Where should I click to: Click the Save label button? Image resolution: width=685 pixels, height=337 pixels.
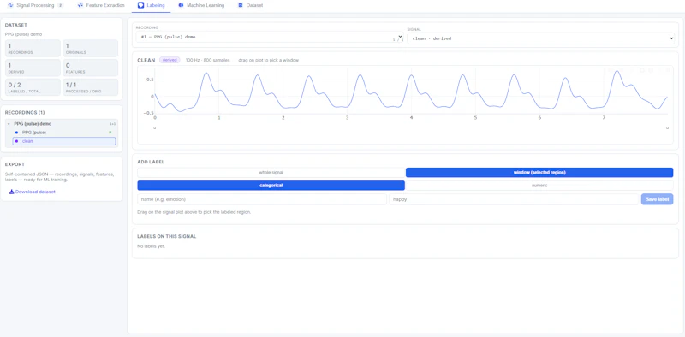[657, 199]
